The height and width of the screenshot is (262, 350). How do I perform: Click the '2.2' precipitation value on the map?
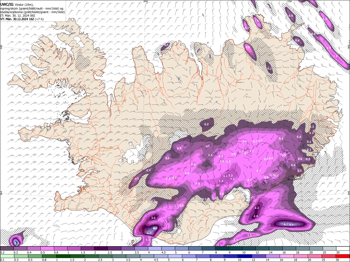(257, 208)
